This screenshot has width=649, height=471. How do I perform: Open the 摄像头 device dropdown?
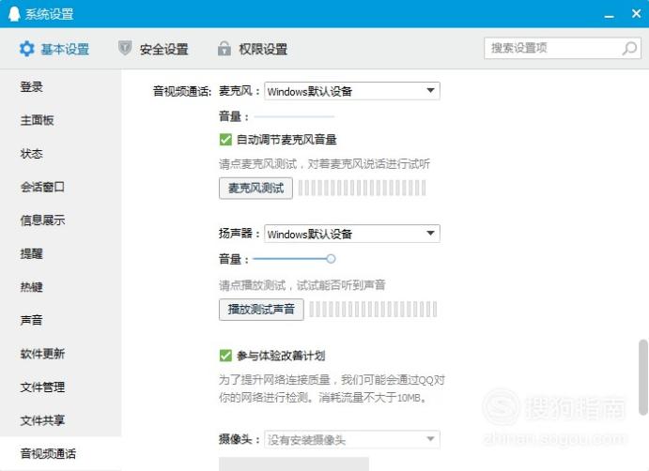tap(352, 439)
